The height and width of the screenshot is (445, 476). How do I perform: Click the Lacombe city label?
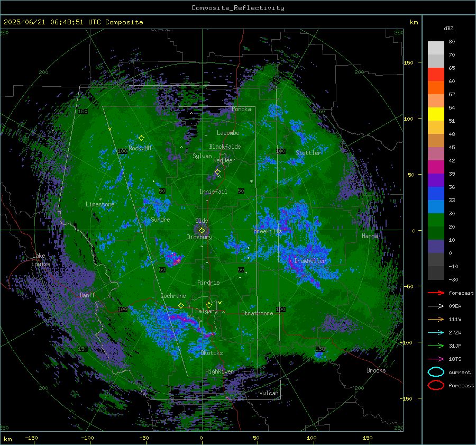tap(228, 133)
